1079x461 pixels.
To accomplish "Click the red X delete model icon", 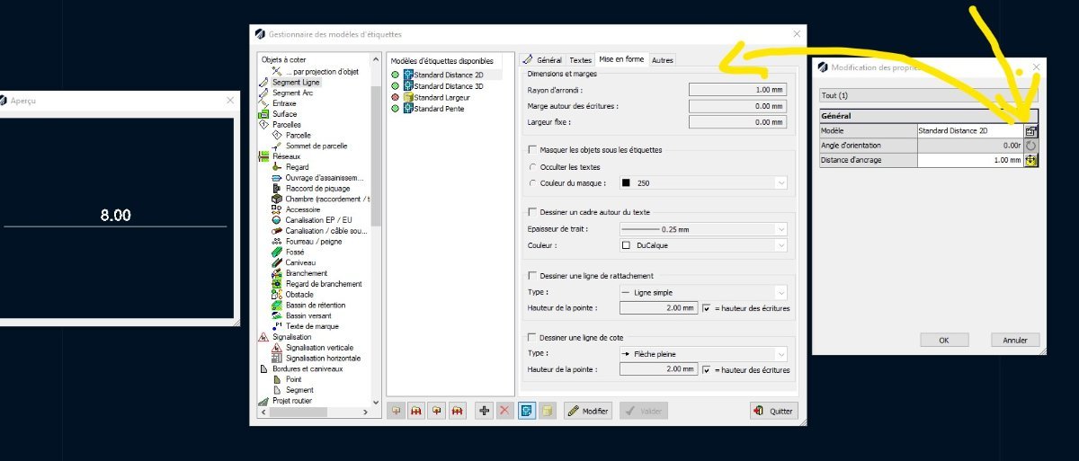I will click(504, 411).
